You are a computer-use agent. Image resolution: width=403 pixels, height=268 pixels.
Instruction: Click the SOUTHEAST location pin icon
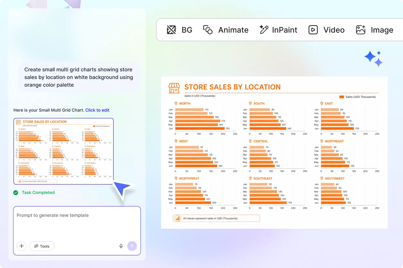(250, 178)
